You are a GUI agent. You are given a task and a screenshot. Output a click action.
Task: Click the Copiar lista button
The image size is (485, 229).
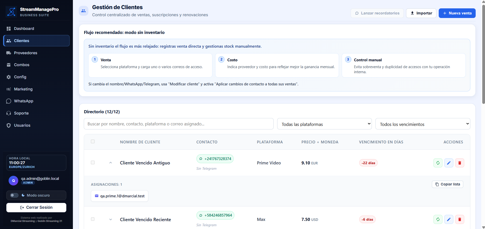point(448,184)
